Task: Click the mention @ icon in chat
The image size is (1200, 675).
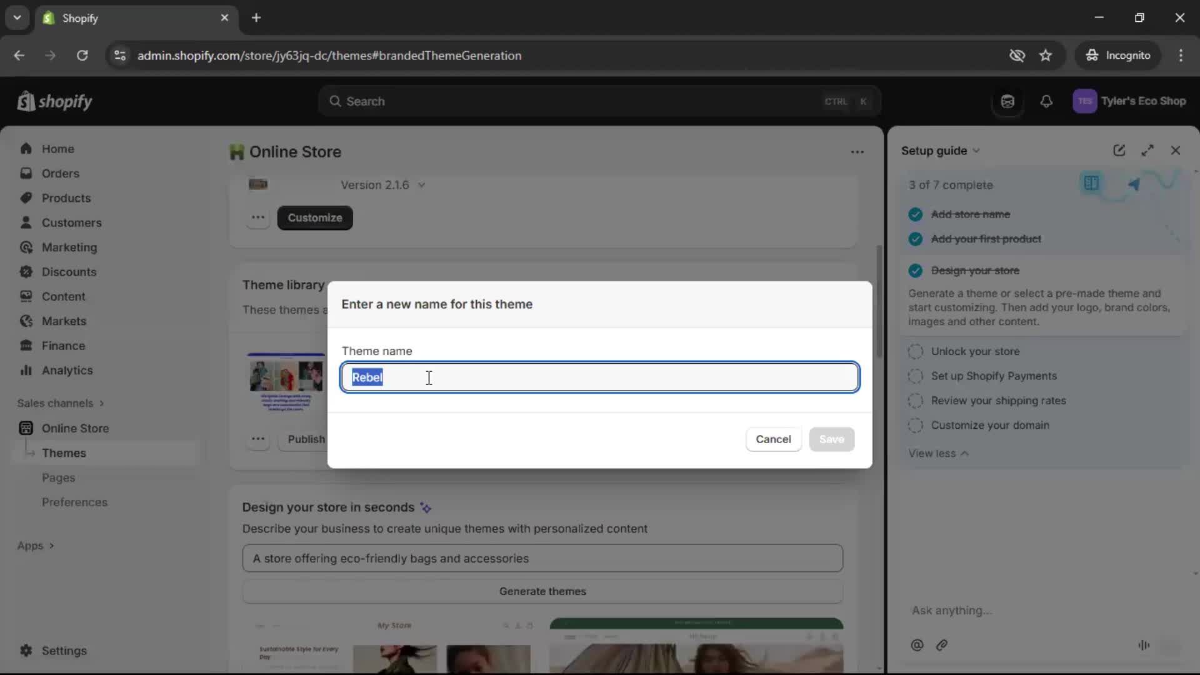Action: 917,646
